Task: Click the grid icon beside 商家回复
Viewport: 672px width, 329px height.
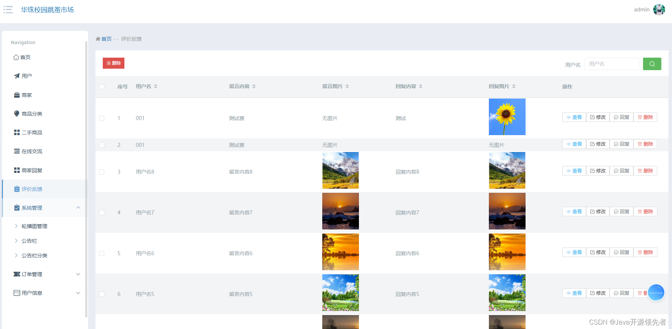Action: coord(17,170)
